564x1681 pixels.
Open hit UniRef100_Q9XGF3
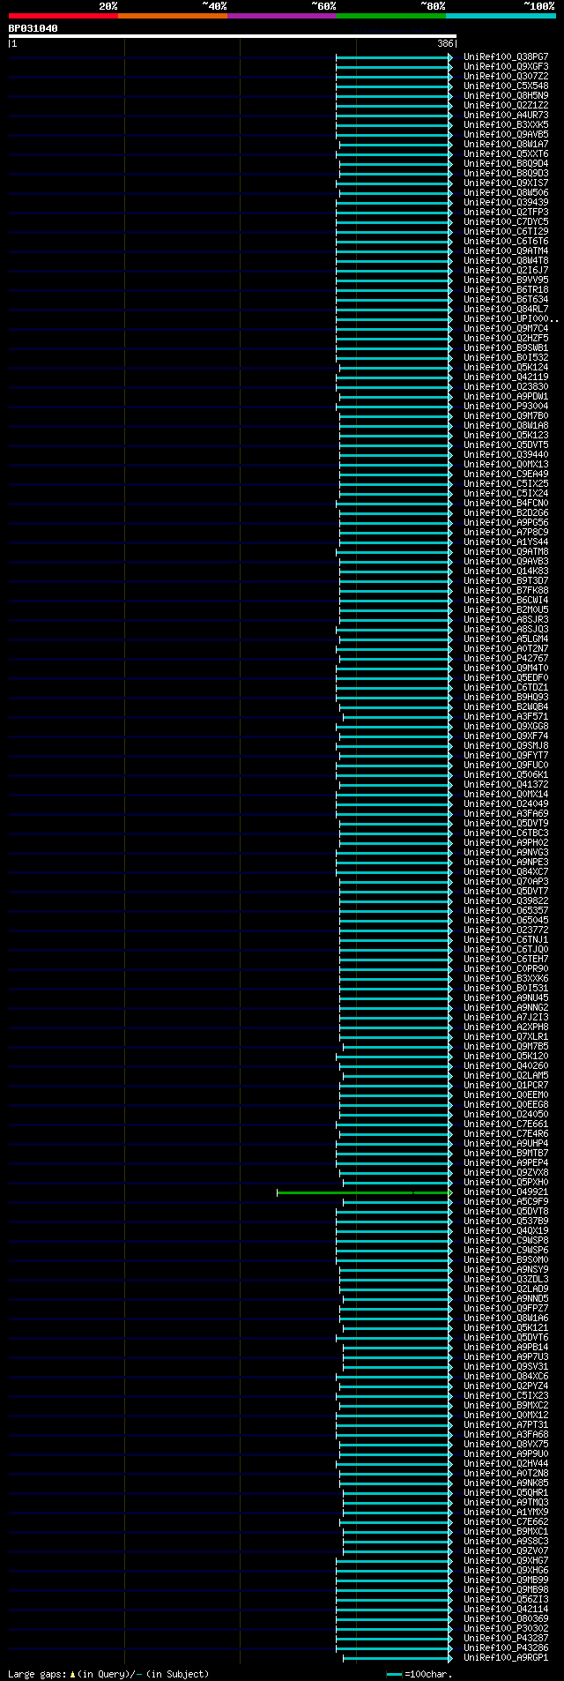[506, 66]
